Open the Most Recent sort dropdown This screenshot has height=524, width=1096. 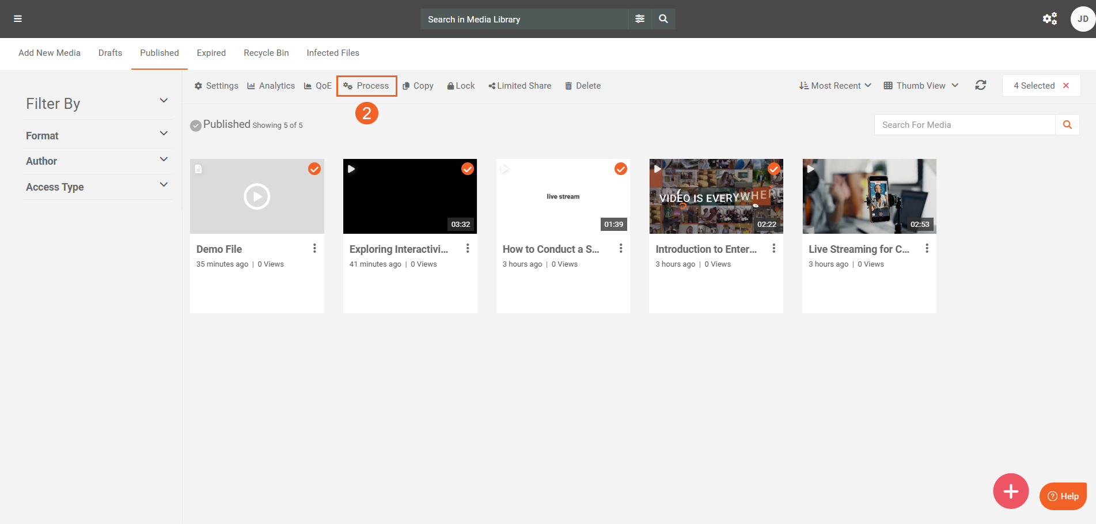click(x=835, y=86)
